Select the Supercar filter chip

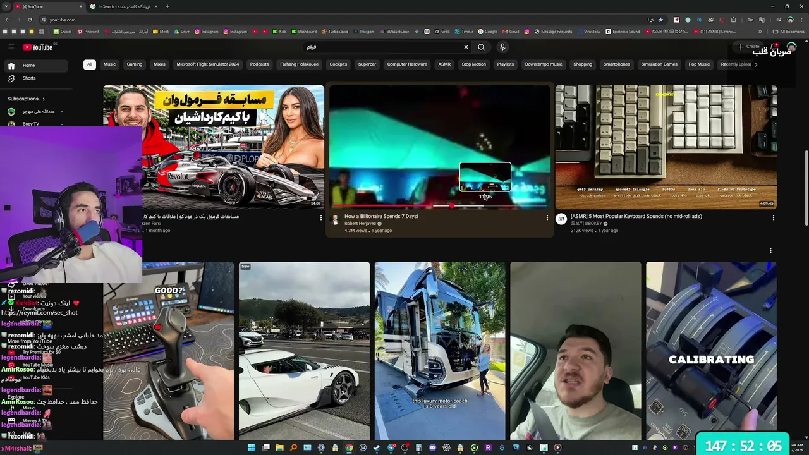coord(367,64)
